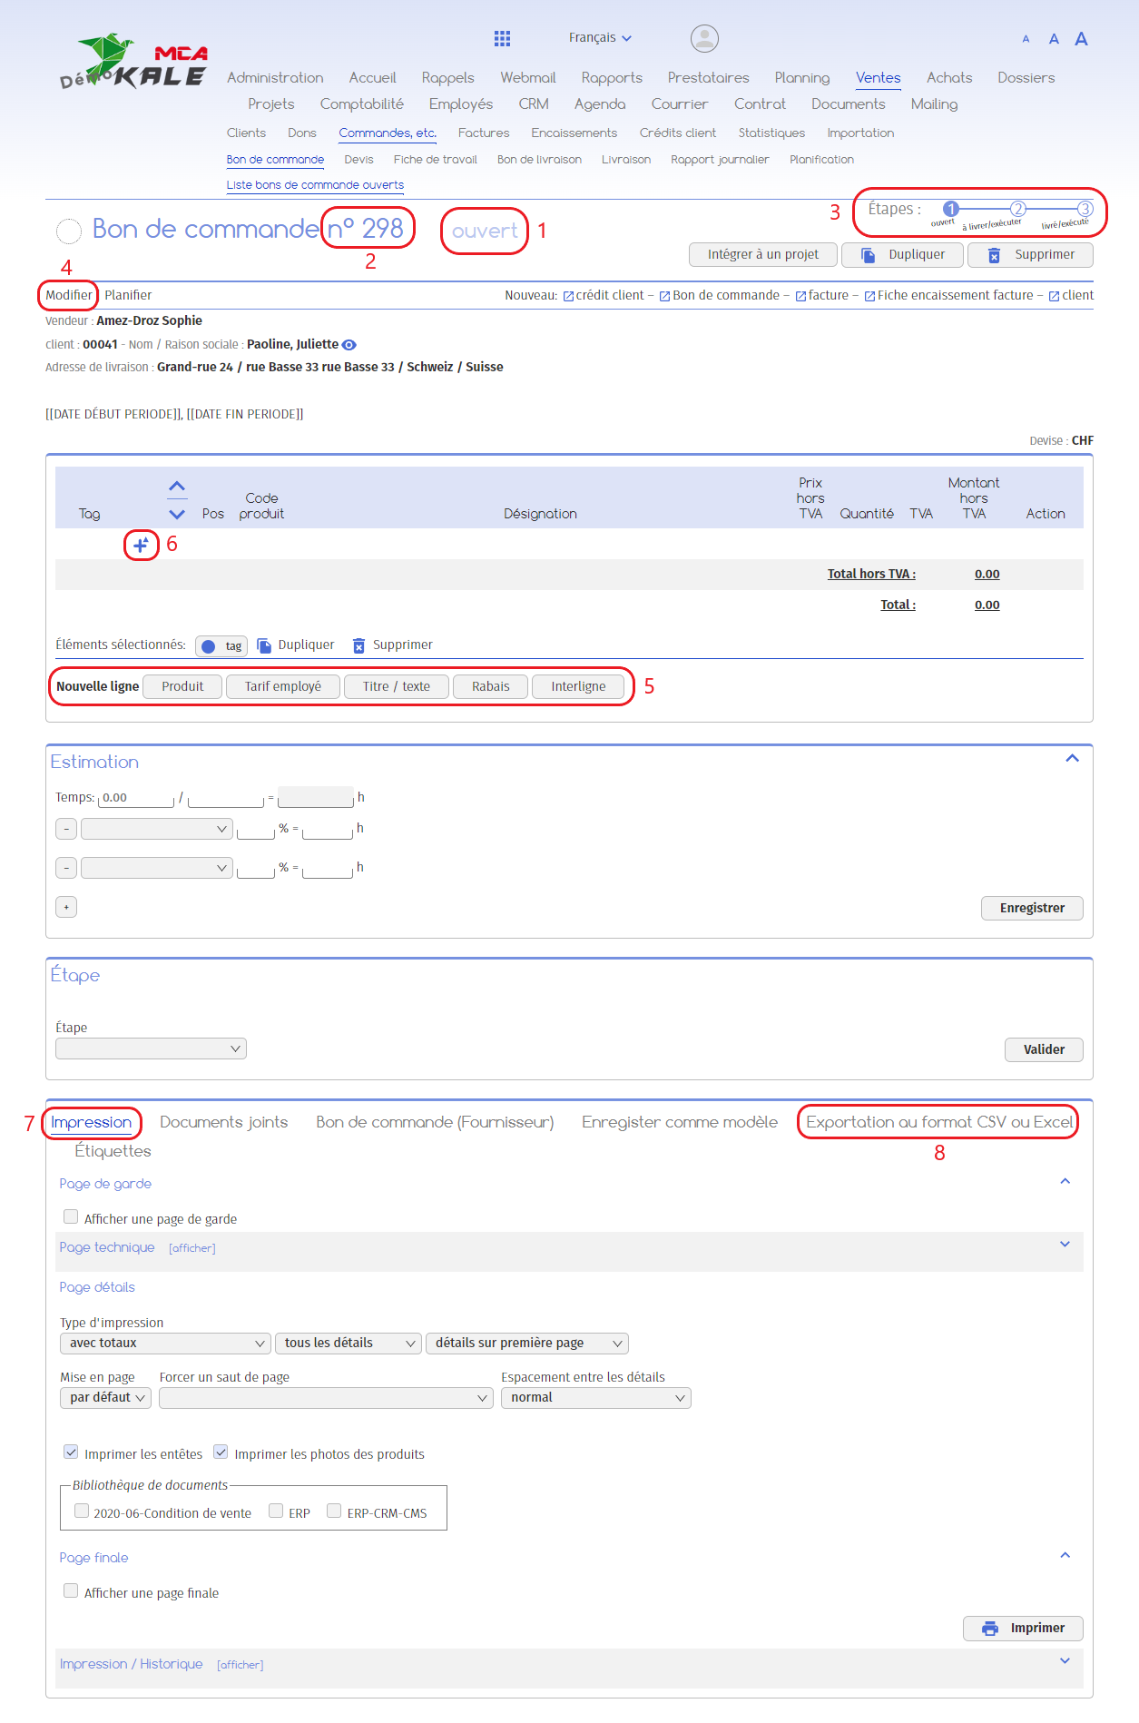The width and height of the screenshot is (1139, 1723).
Task: Click the Modifier link
Action: pos(69,295)
